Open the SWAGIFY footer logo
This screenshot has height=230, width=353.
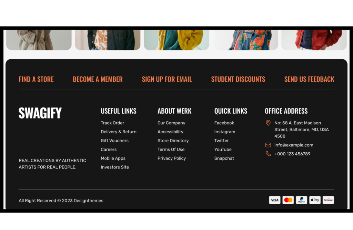tap(40, 113)
